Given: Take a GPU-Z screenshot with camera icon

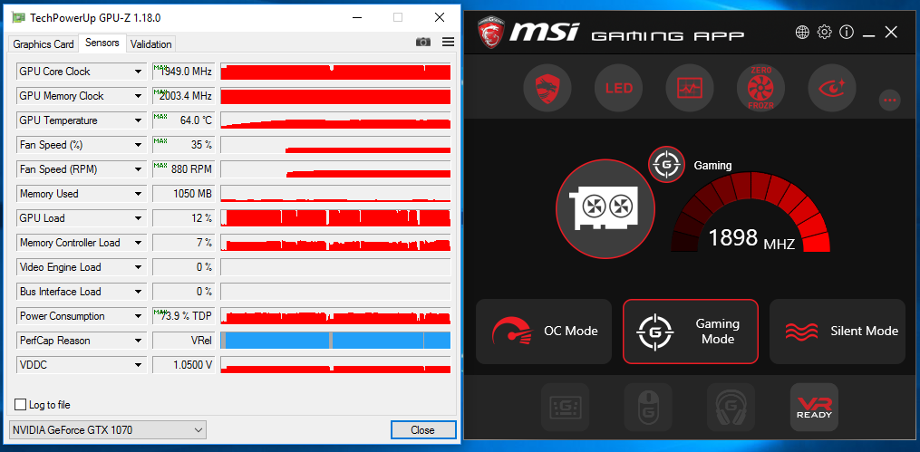Looking at the screenshot, I should tap(422, 43).
